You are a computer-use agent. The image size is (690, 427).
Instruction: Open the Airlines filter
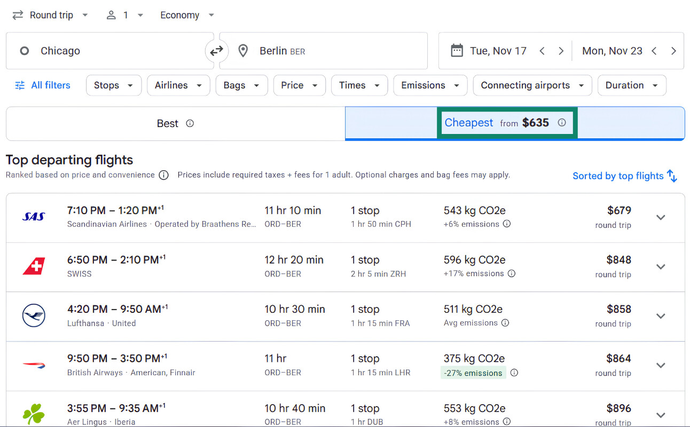point(178,85)
